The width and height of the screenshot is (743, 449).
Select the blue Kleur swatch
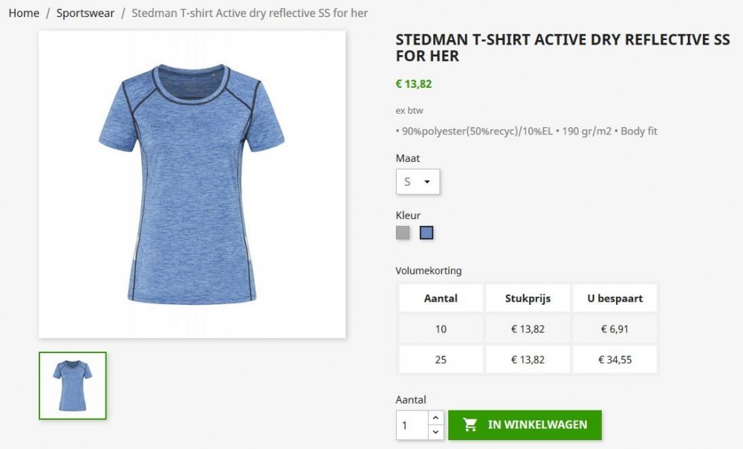point(426,233)
